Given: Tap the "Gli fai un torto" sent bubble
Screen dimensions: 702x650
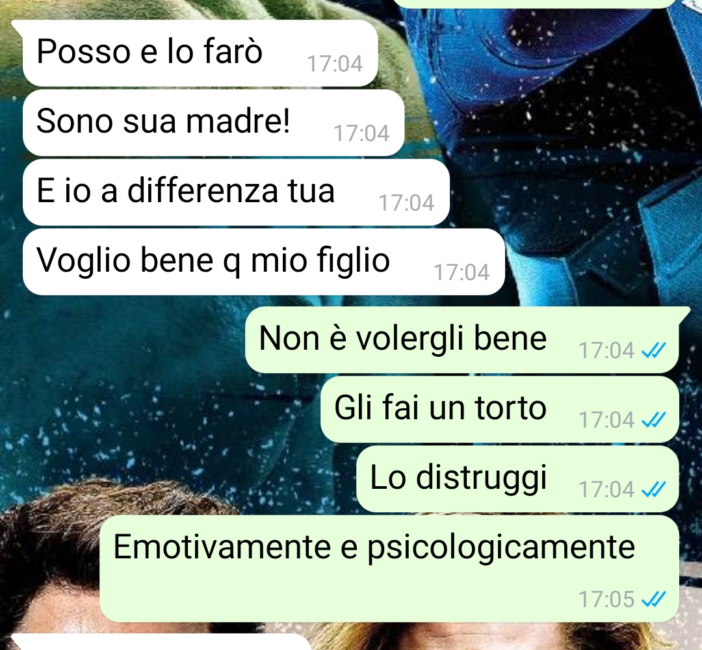Looking at the screenshot, I should click(x=500, y=409).
